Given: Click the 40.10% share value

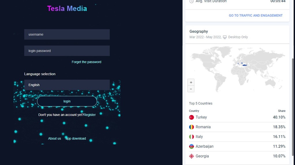Looking at the screenshot, I should pyautogui.click(x=279, y=117).
